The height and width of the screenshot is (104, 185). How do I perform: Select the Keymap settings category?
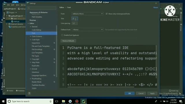[33, 20]
